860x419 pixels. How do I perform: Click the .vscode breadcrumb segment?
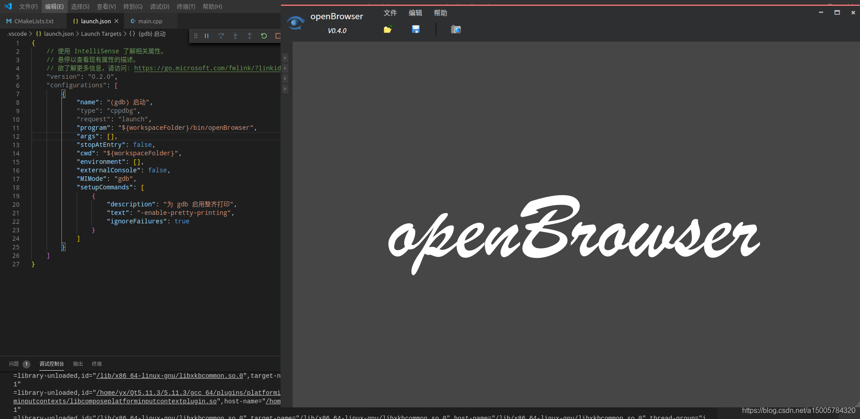coord(17,34)
